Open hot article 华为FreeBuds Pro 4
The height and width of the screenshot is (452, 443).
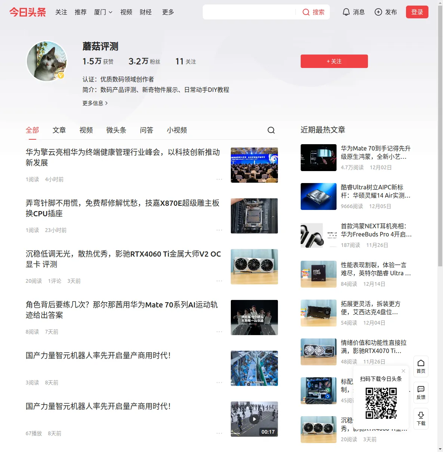click(376, 230)
